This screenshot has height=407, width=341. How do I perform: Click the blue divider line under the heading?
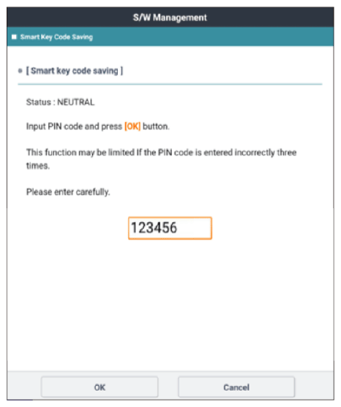coord(170,84)
